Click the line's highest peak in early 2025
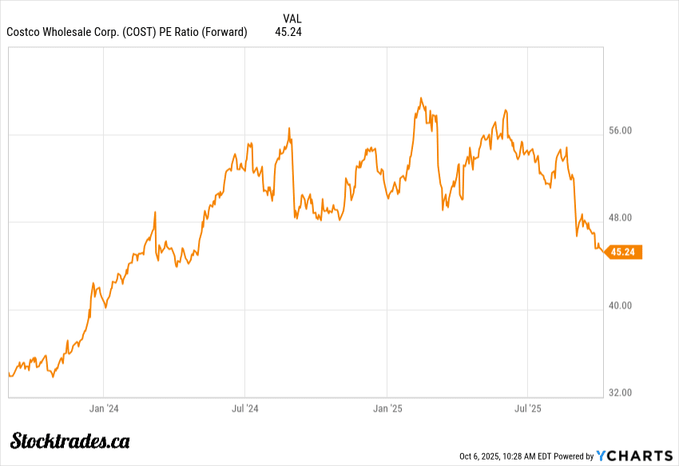 tap(421, 98)
